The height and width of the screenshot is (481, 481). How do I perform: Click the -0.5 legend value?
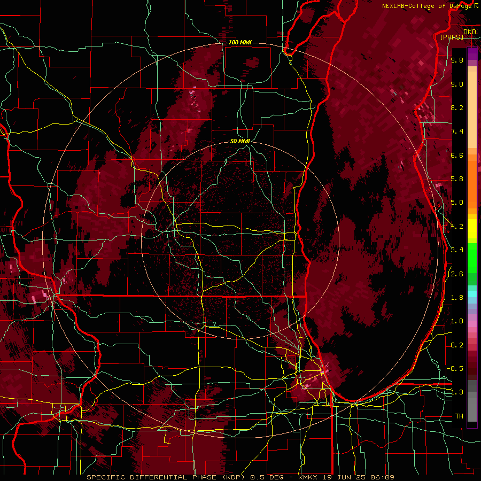point(455,369)
